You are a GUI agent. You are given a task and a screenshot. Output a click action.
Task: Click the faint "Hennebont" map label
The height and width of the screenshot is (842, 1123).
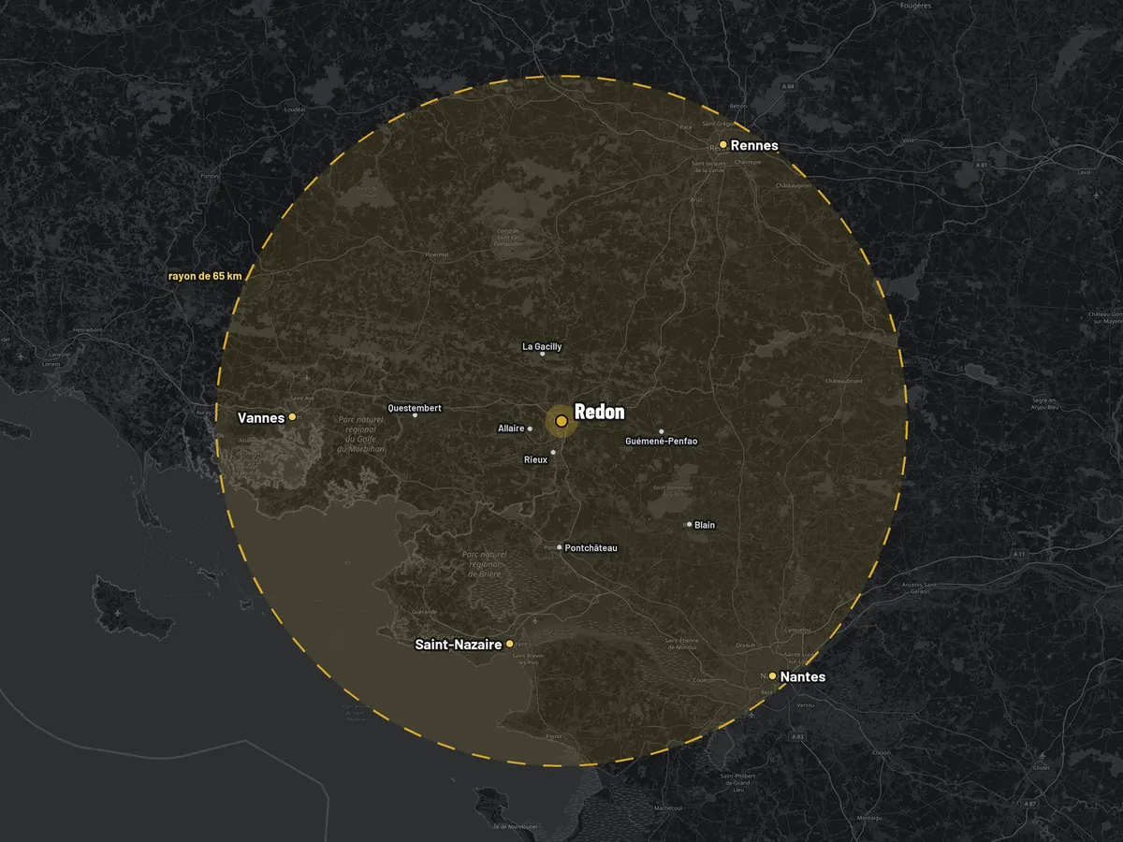coord(87,330)
